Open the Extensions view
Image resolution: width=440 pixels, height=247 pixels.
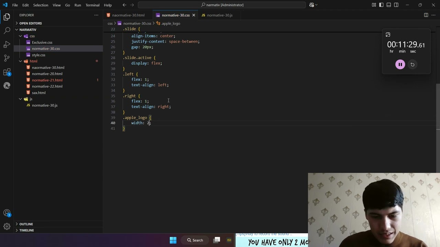7,72
